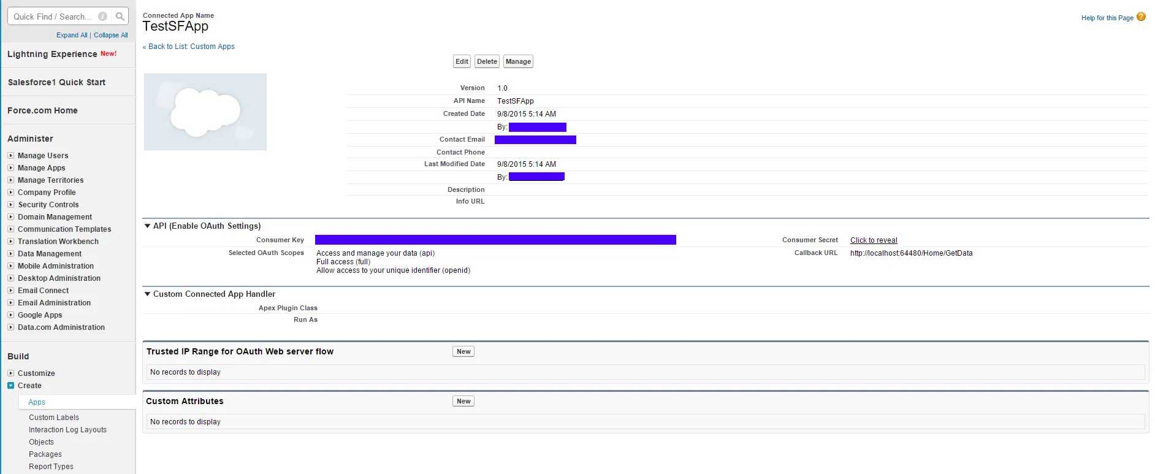This screenshot has height=474, width=1155.
Task: Click to reveal the Consumer Secret
Action: 874,240
